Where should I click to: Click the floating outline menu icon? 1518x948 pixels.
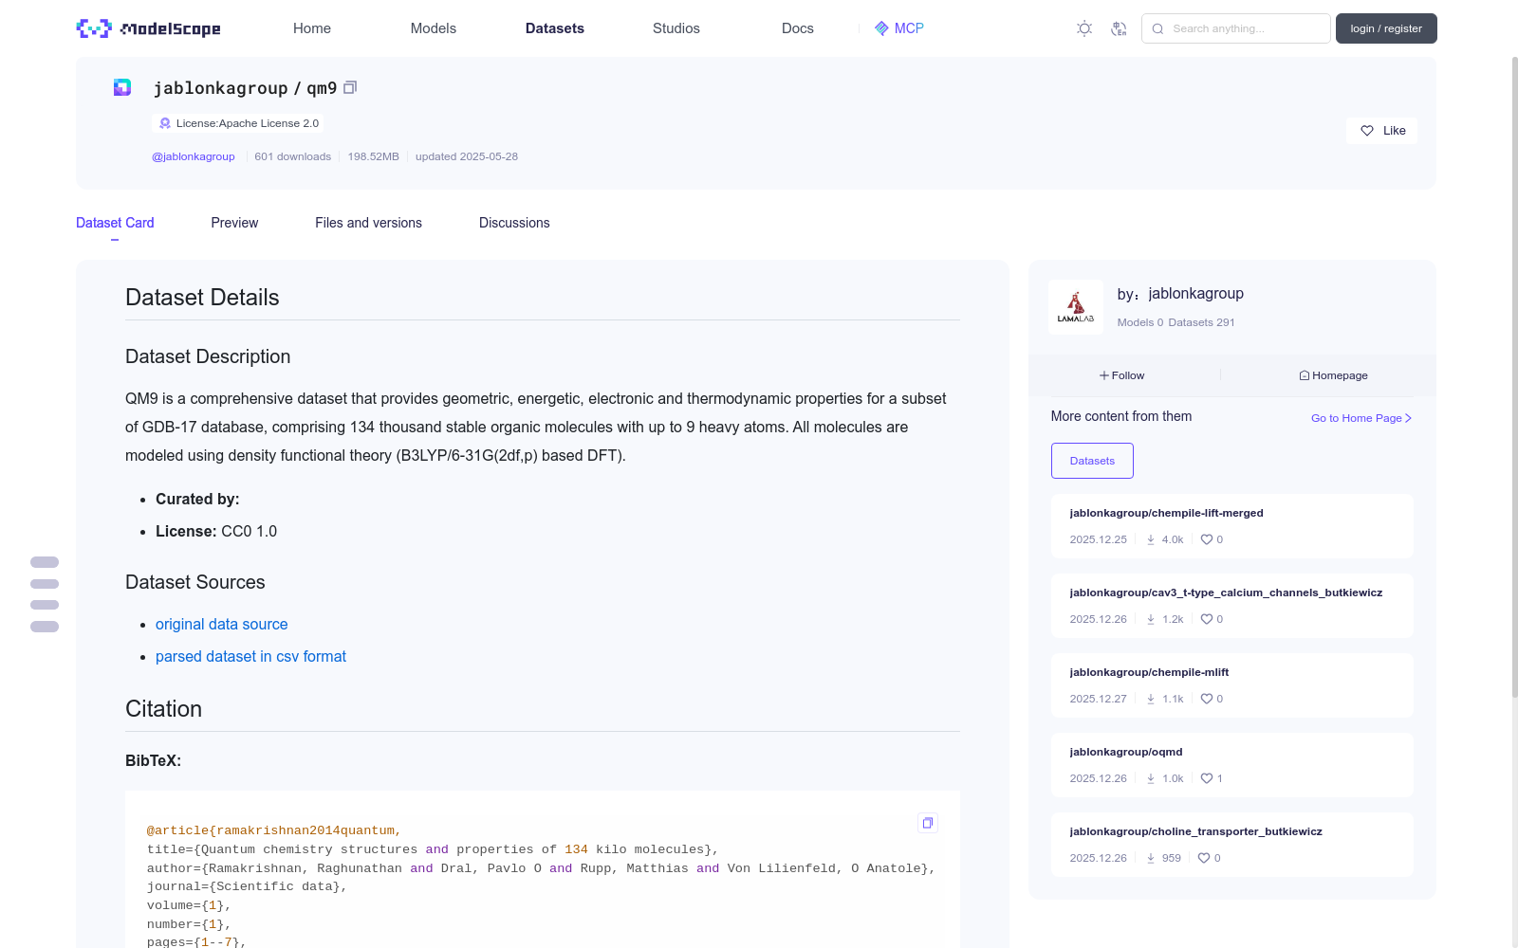(x=45, y=594)
